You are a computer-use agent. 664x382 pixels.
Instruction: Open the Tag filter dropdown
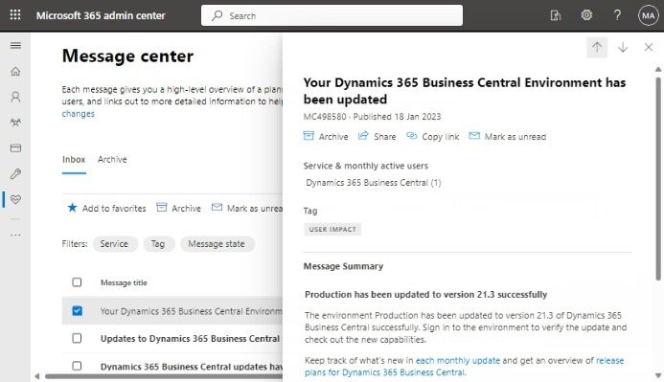(159, 244)
